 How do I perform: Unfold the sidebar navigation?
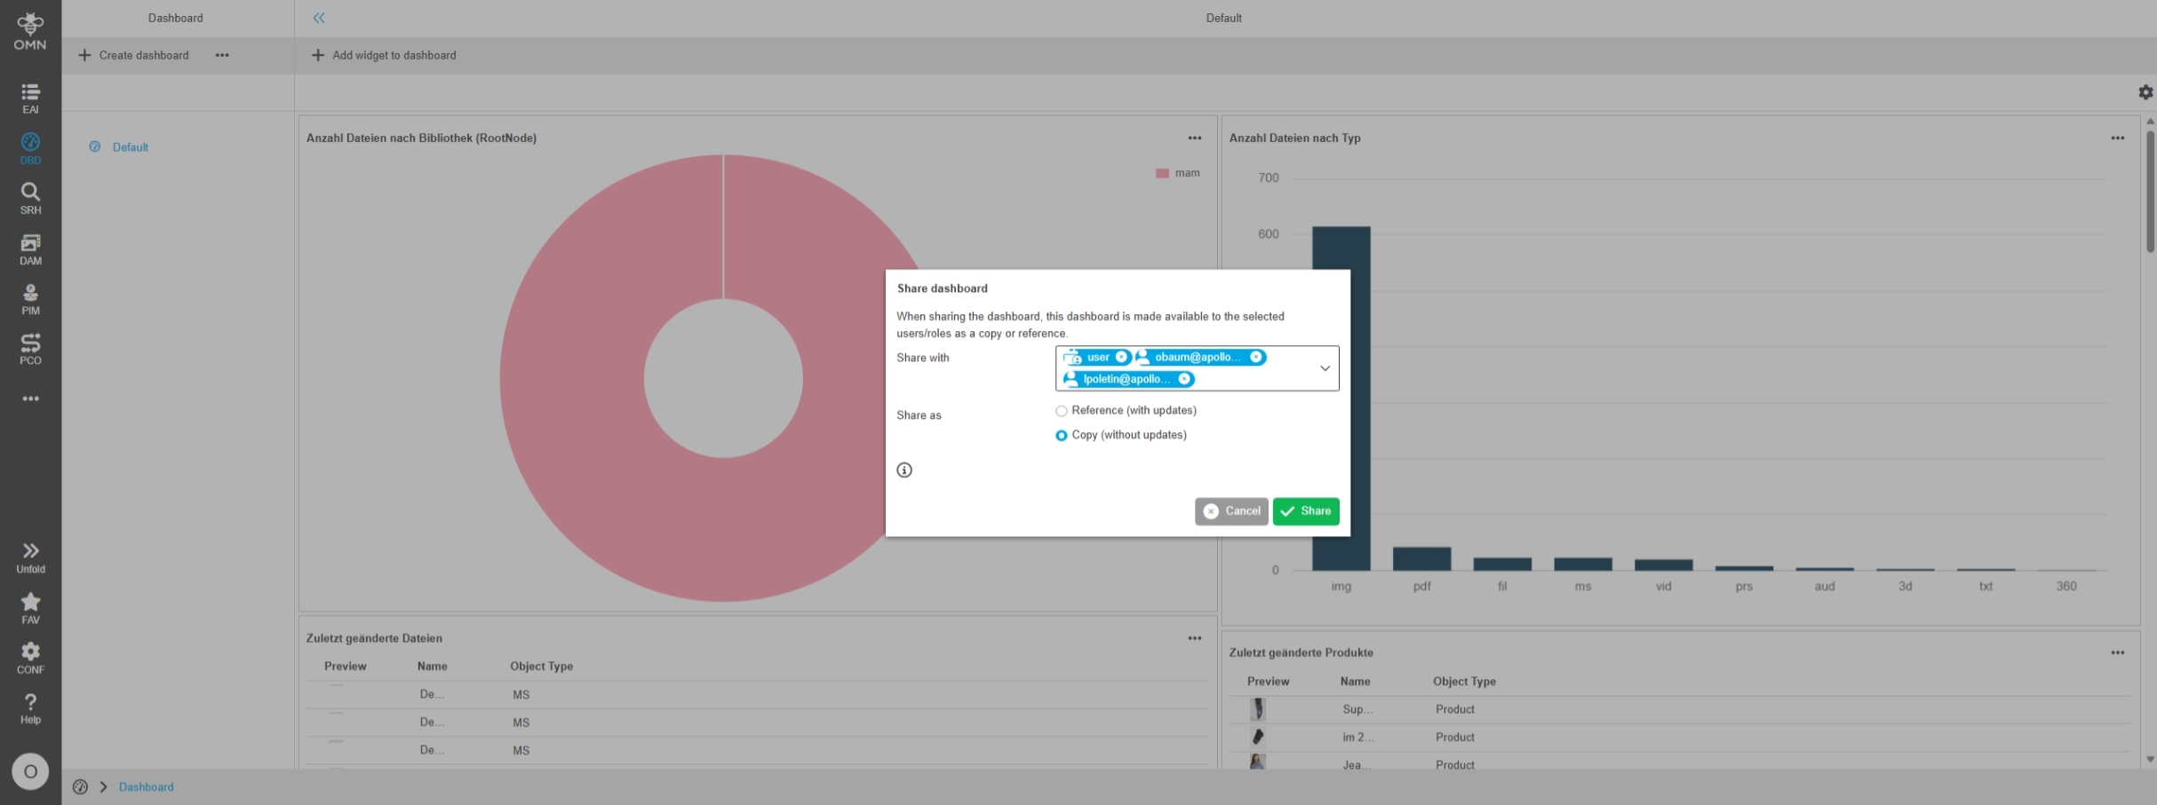click(30, 556)
